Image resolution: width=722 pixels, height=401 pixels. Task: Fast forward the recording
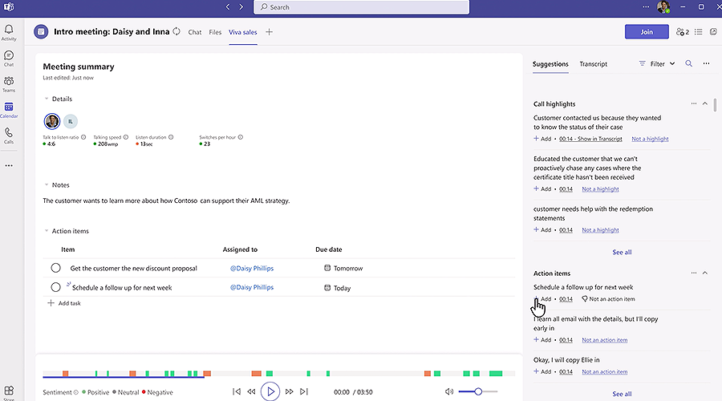pos(289,392)
